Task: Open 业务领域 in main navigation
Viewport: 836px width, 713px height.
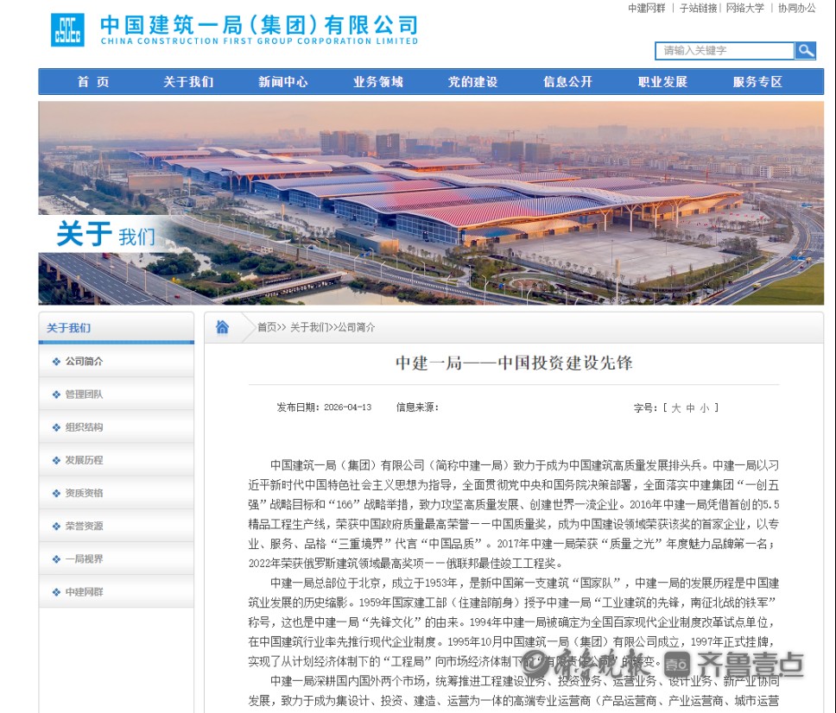Action: 378,82
